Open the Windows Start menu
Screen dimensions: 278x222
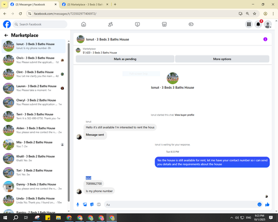[5, 218]
